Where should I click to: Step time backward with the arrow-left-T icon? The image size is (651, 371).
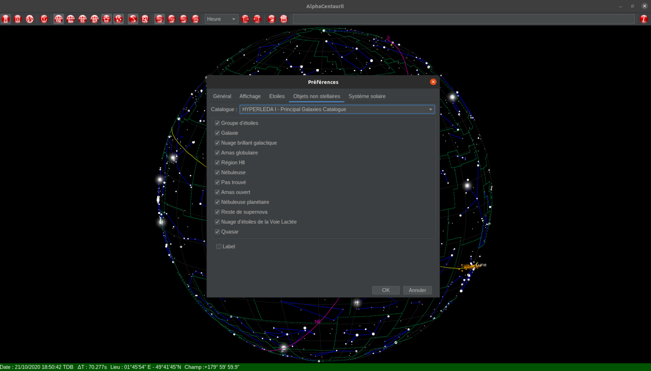click(257, 19)
